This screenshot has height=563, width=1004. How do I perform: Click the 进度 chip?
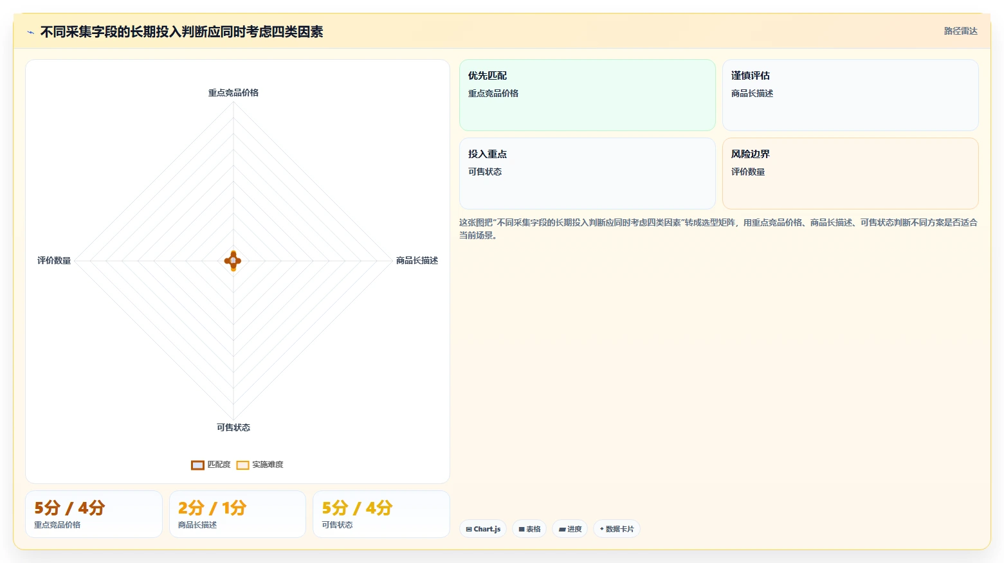tap(570, 529)
